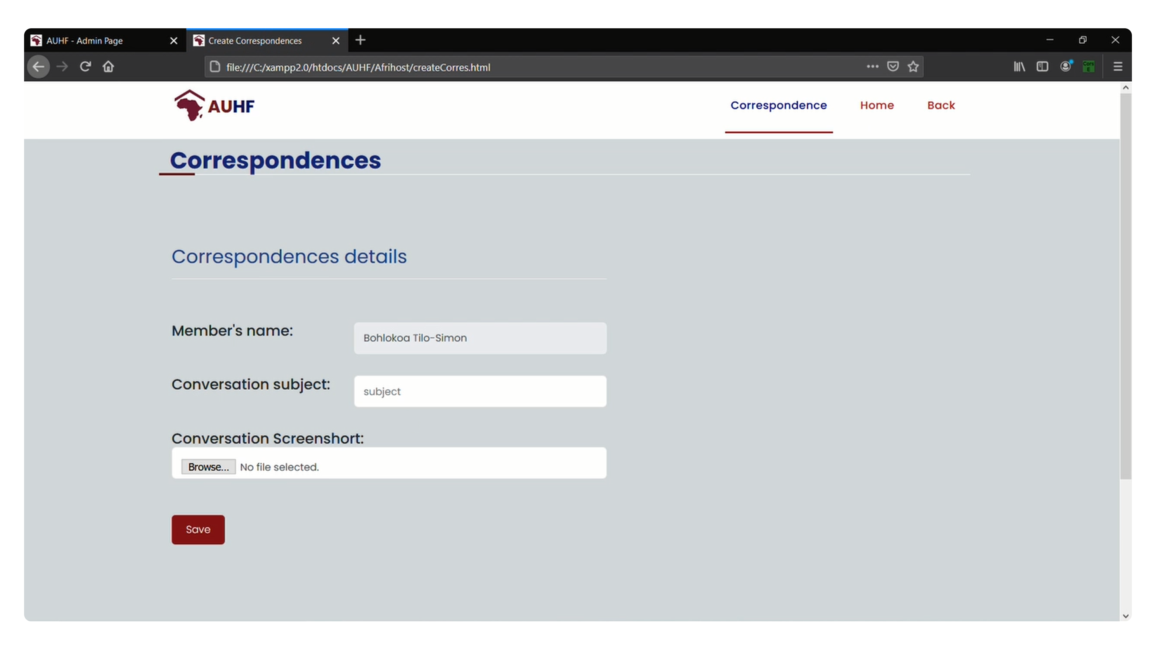Bookmark this page with the star icon
The height and width of the screenshot is (650, 1156).
click(x=913, y=67)
